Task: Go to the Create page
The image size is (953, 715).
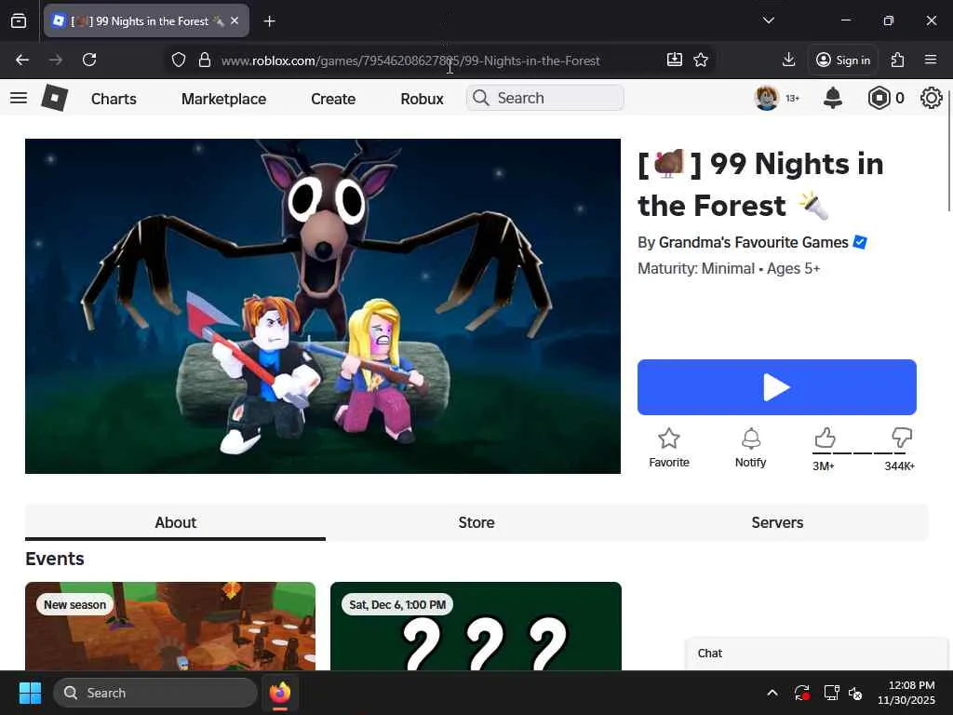Action: click(333, 99)
